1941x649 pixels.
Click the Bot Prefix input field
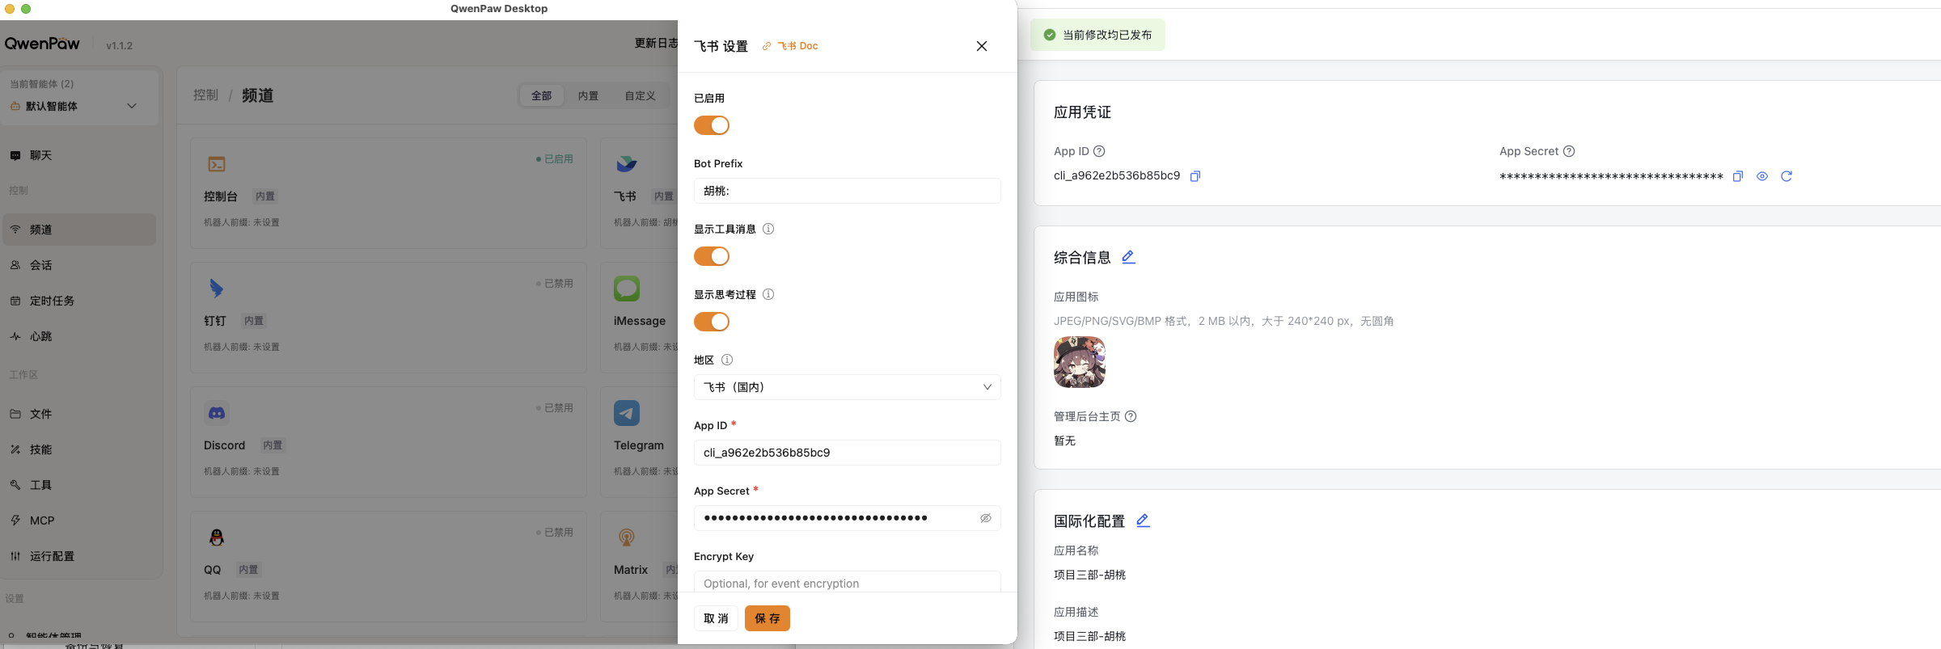pyautogui.click(x=847, y=191)
